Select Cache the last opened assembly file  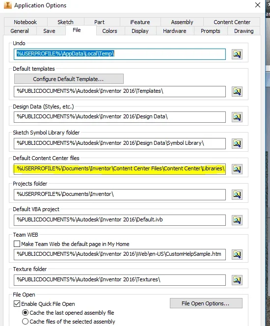[25, 312]
